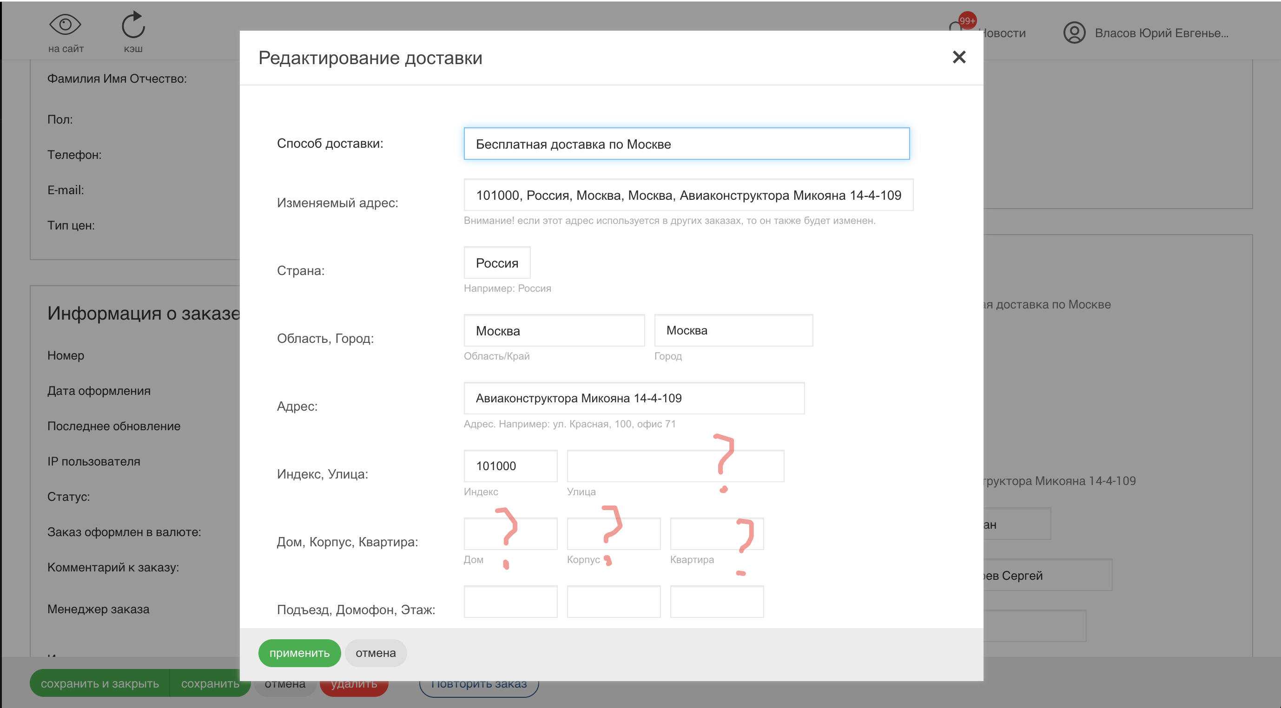The width and height of the screenshot is (1281, 708).
Task: Click сохранить и закрыть on background page
Action: point(99,684)
